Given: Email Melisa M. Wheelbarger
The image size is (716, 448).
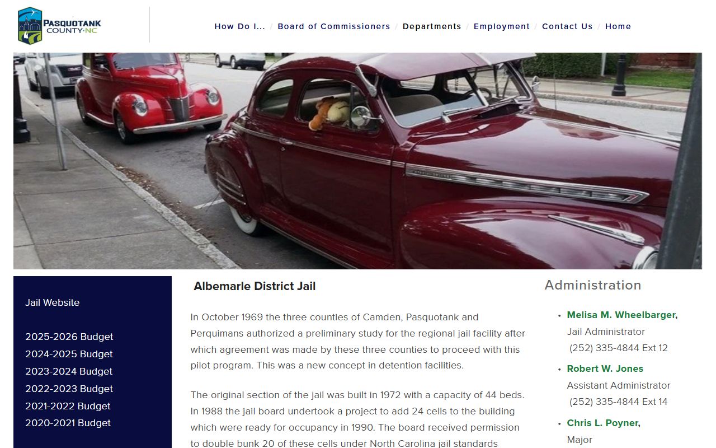Looking at the screenshot, I should [x=621, y=315].
